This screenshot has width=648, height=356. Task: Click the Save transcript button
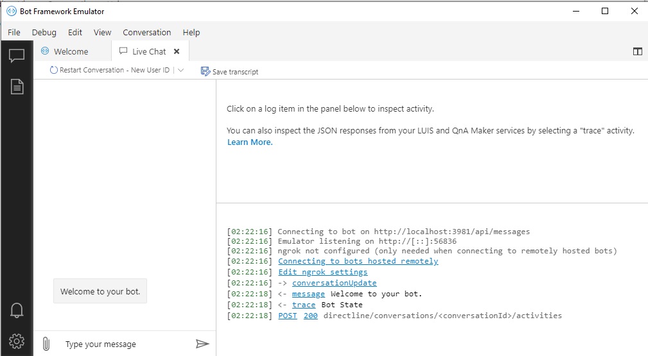click(x=229, y=71)
